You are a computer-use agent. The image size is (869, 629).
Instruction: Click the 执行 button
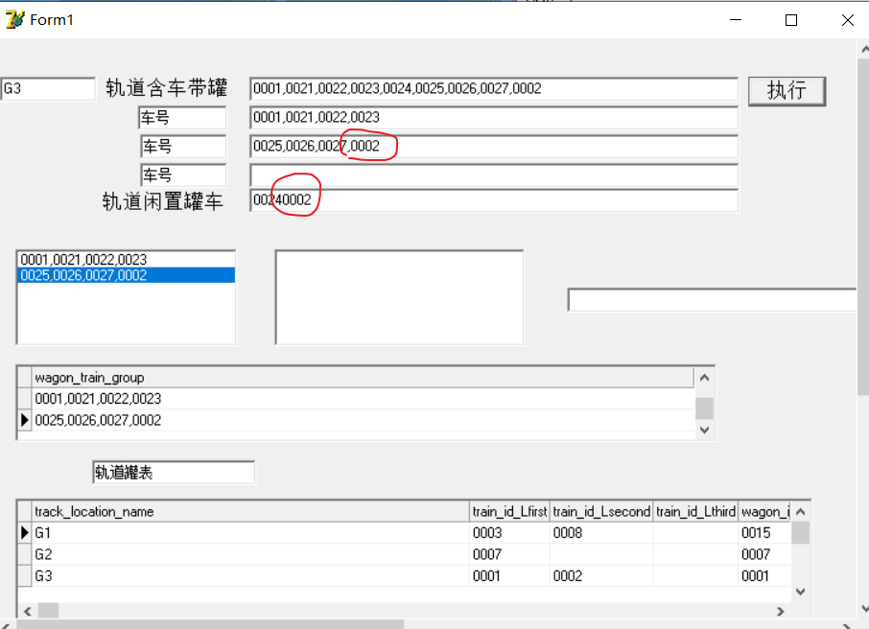point(787,91)
